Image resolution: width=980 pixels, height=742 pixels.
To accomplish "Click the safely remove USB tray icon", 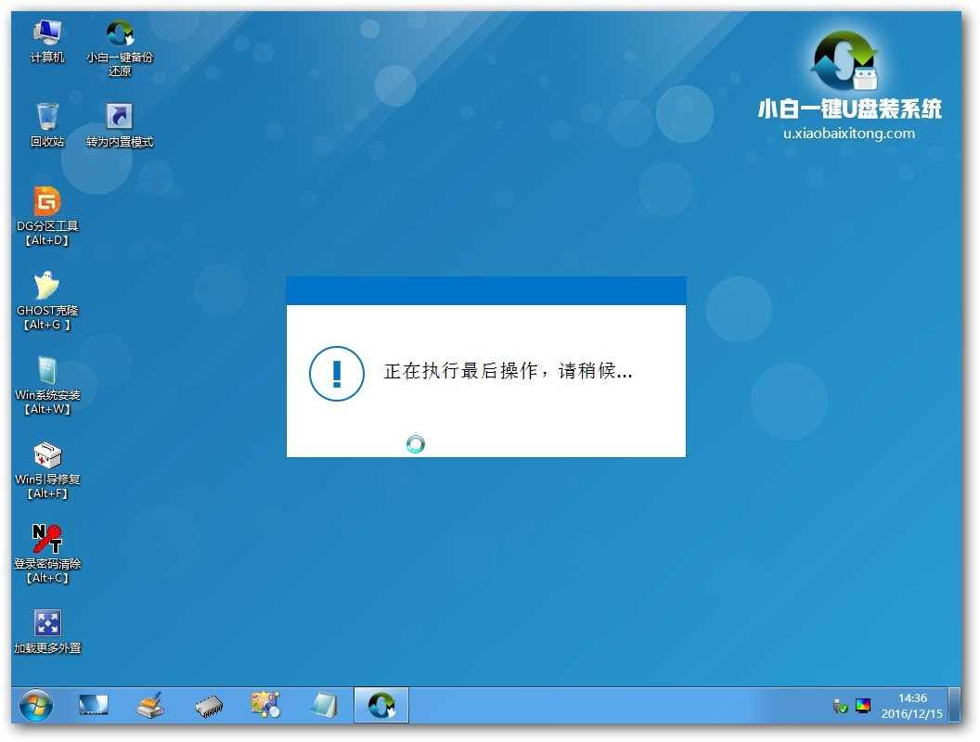I will [838, 705].
